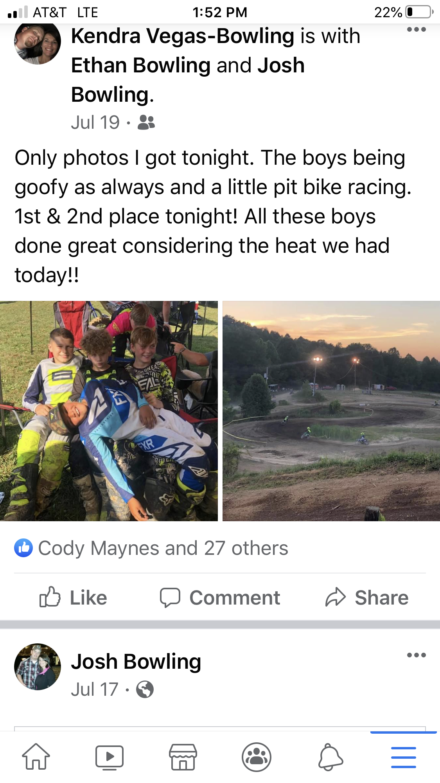Screen dimensions: 440x783
Task: View the photo of boys in racing gear
Action: click(109, 411)
